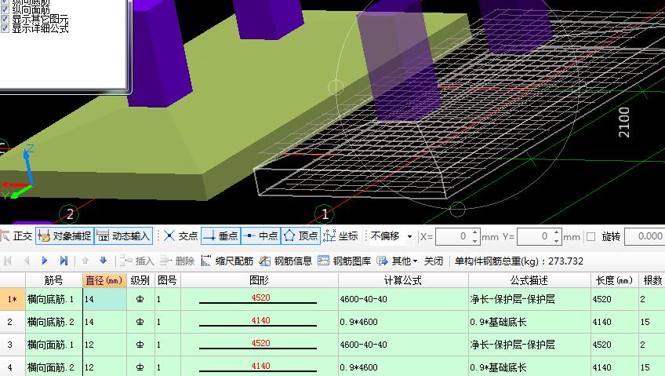Enable 顶点 vertex snap

pyautogui.click(x=300, y=236)
